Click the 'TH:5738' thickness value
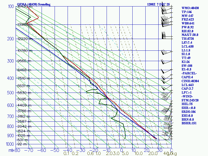 click(x=188, y=38)
